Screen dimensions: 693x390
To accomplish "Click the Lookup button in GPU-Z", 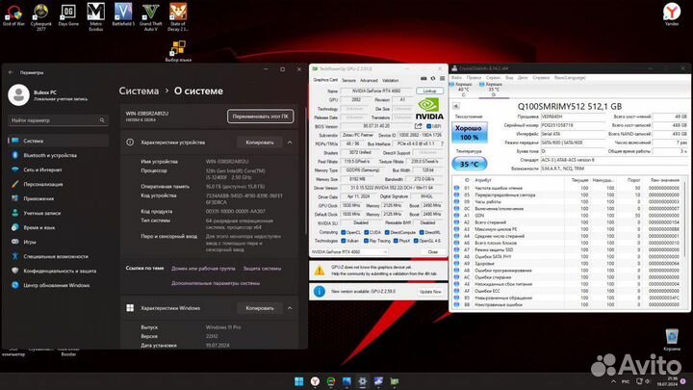I will (429, 91).
